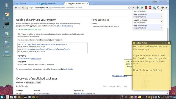This screenshot has width=176, height=99.
Task: Open the Linux folder on desktop
Action: point(7,44)
